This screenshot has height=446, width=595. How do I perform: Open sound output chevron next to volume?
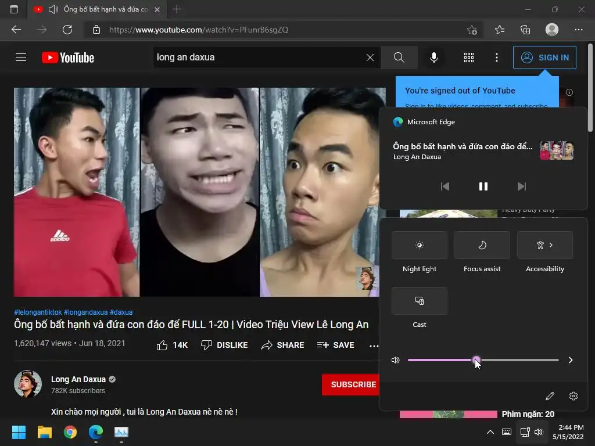[571, 360]
